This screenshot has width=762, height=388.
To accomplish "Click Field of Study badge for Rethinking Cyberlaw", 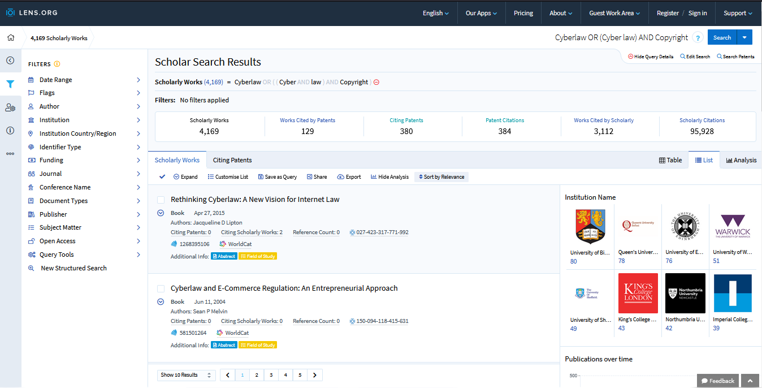I will pyautogui.click(x=258, y=256).
